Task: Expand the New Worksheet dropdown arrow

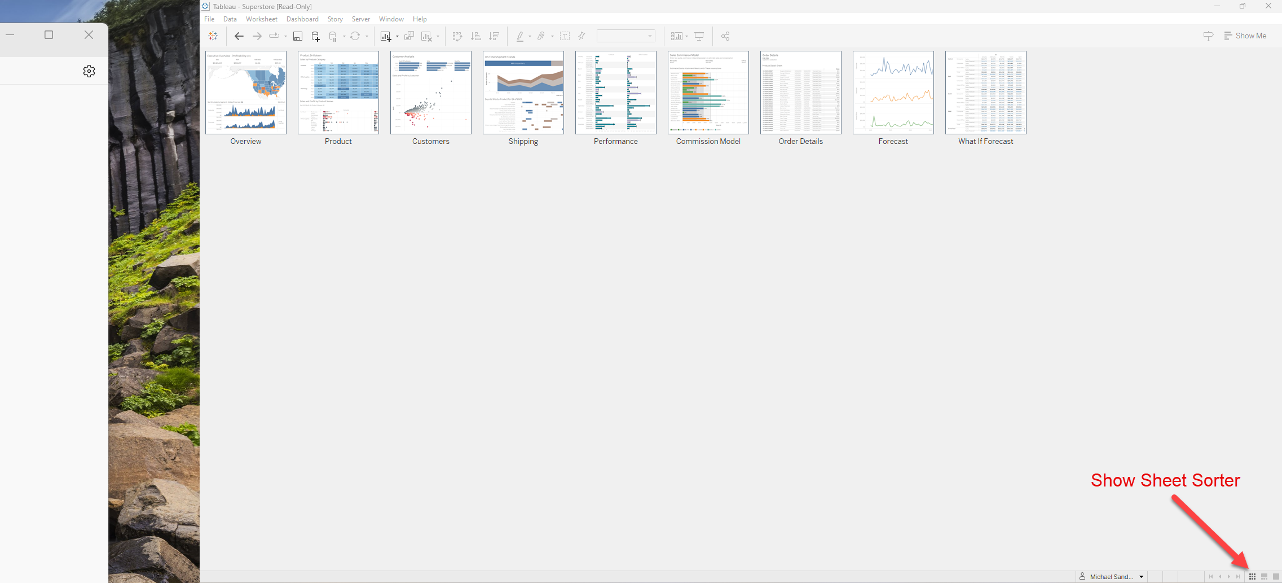Action: coord(397,37)
